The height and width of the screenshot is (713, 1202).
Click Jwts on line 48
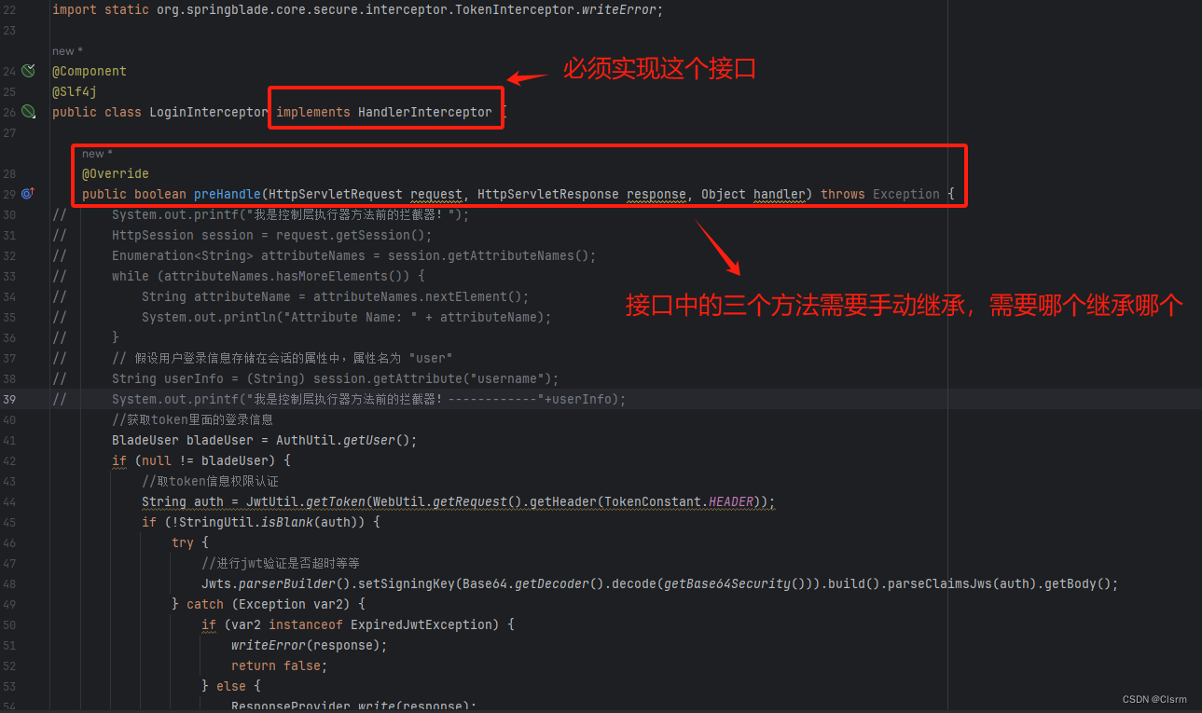point(216,583)
